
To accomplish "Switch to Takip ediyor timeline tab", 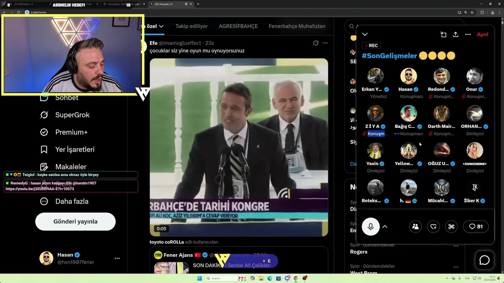I will [191, 26].
